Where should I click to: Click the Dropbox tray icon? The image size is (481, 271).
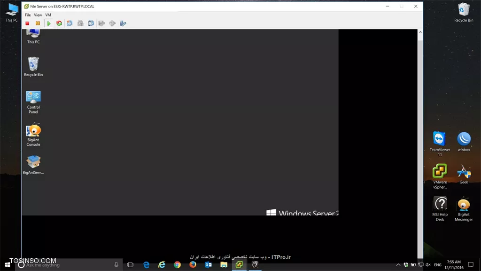pos(406,264)
